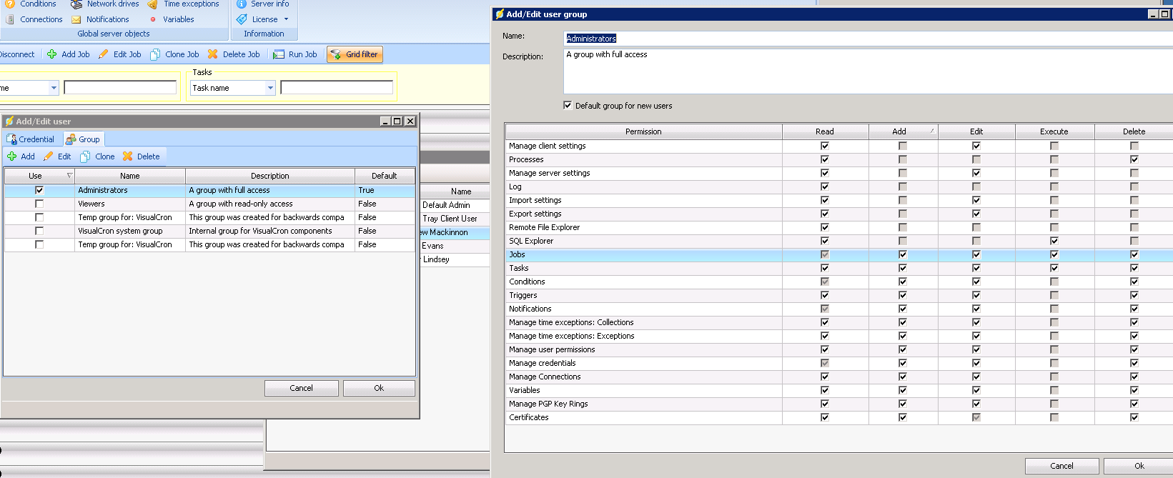The image size is (1173, 478).
Task: Open Network drives from server objects
Action: click(x=76, y=4)
